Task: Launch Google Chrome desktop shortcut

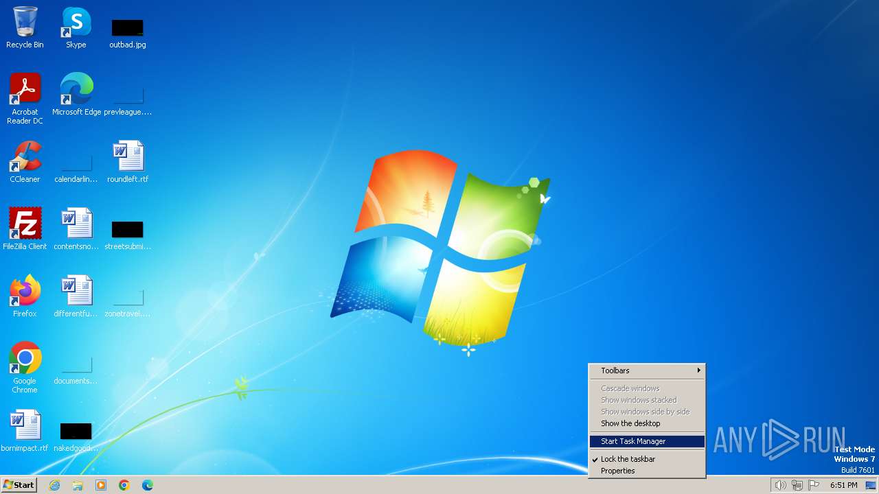Action: point(25,368)
